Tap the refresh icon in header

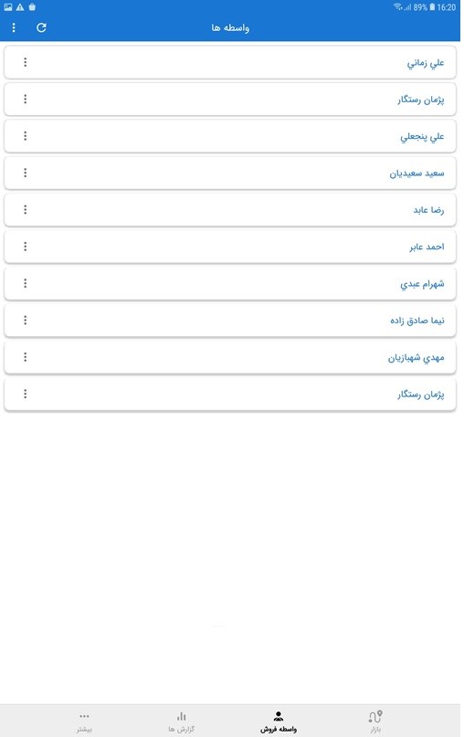point(41,27)
